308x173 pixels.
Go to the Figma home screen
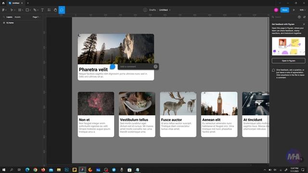click(x=3, y=3)
